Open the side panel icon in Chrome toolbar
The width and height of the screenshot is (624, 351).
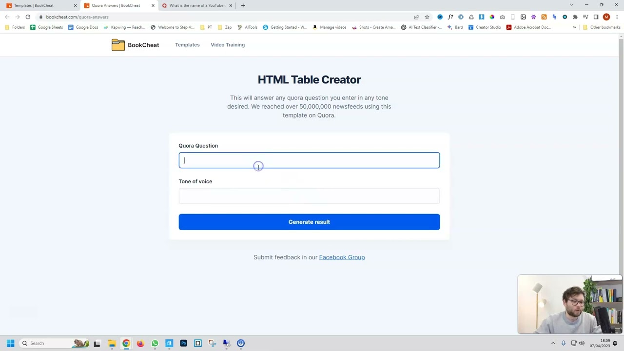tap(596, 17)
